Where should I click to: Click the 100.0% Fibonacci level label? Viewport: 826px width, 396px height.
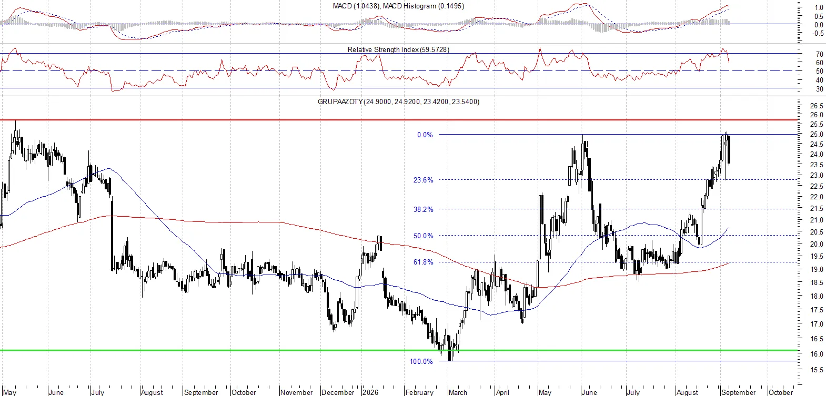click(421, 361)
